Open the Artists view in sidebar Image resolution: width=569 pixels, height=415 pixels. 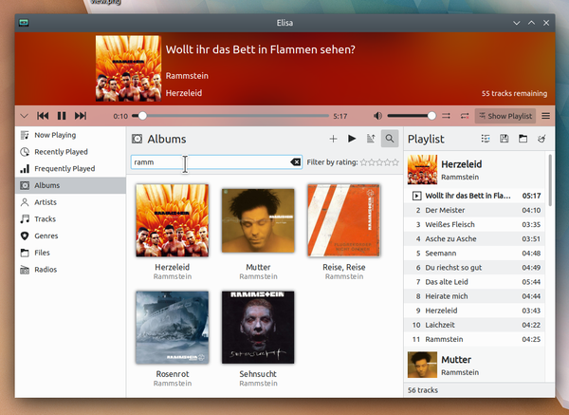pos(46,202)
